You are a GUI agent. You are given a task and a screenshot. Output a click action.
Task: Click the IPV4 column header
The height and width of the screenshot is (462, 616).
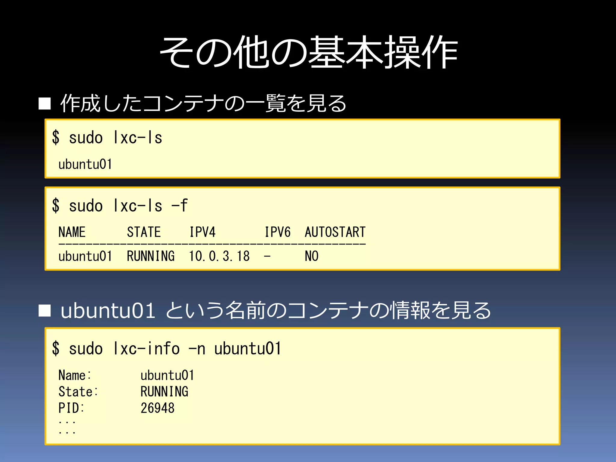202,232
